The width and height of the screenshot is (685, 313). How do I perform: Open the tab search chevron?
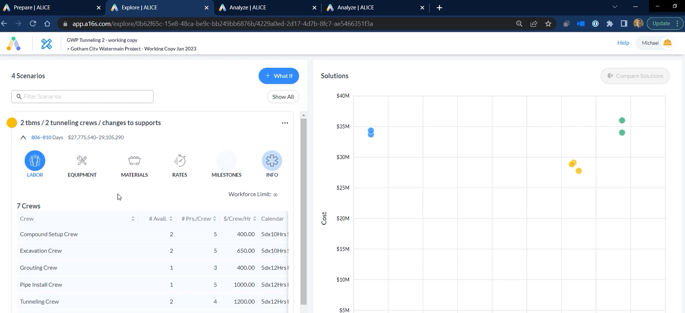coord(615,7)
